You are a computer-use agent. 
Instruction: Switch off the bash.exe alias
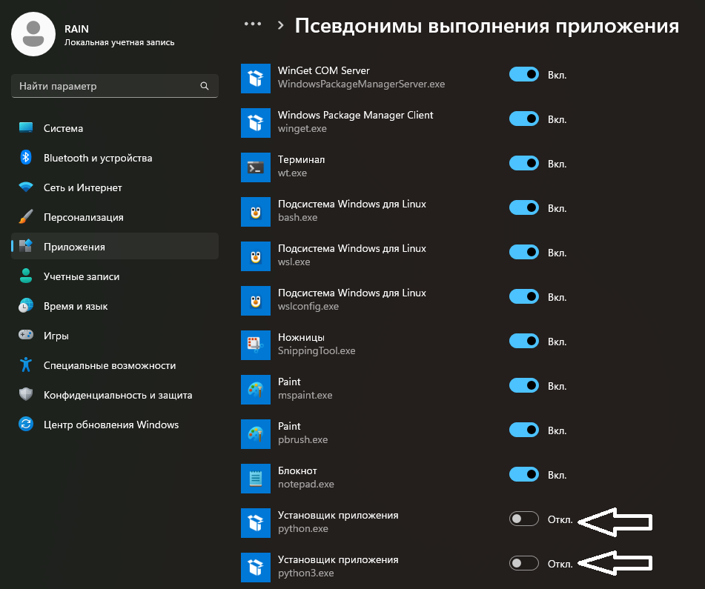click(x=524, y=208)
